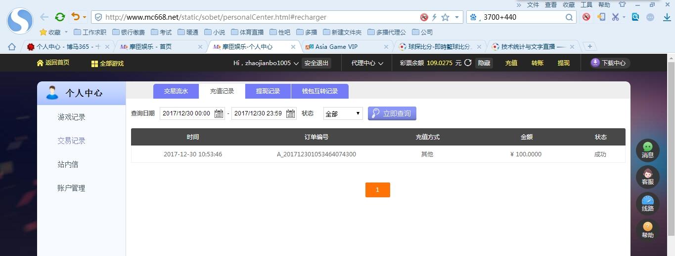Image resolution: width=675 pixels, height=256 pixels.
Task: Click the grey chat bubble toolbar icon
Action: click(x=650, y=17)
